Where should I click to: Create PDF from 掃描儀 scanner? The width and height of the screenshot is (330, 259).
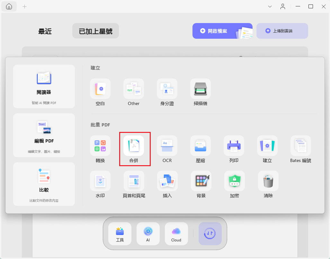click(201, 92)
